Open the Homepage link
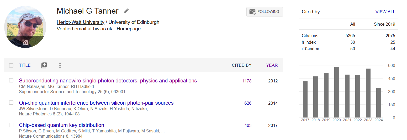This screenshot has height=140, width=407. pos(129,29)
